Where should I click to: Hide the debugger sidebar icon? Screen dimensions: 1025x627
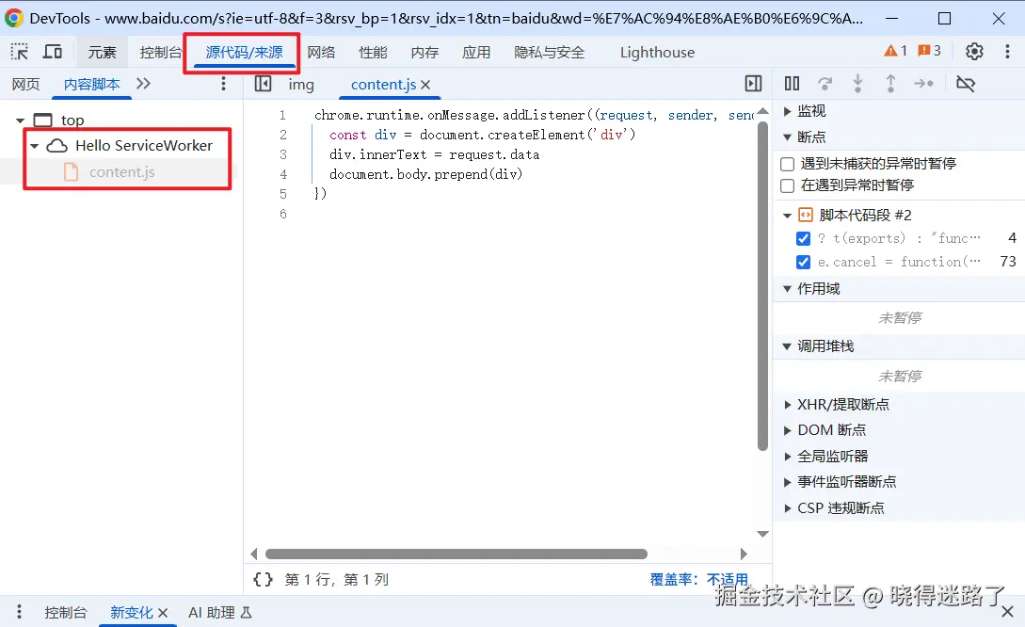point(753,83)
